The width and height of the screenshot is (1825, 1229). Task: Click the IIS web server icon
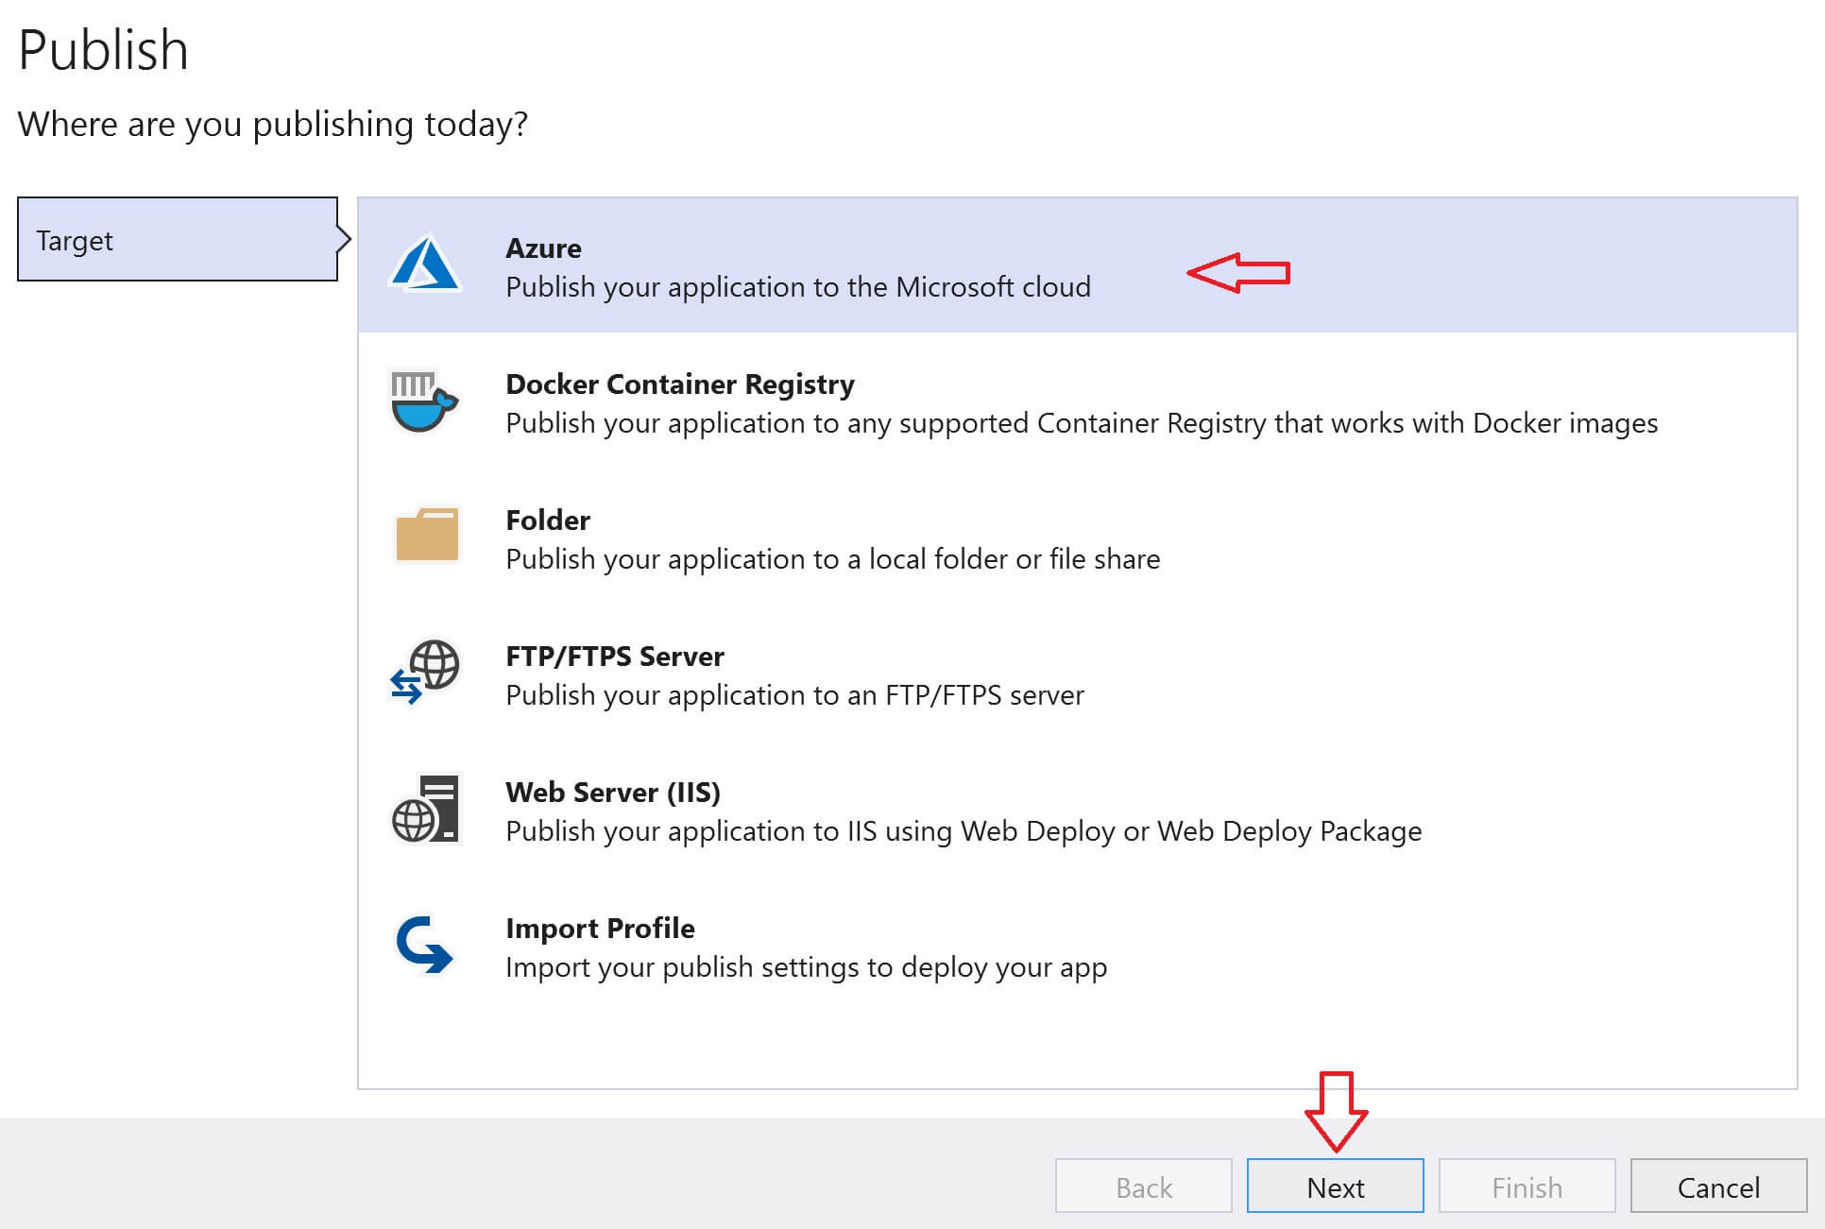(x=425, y=809)
